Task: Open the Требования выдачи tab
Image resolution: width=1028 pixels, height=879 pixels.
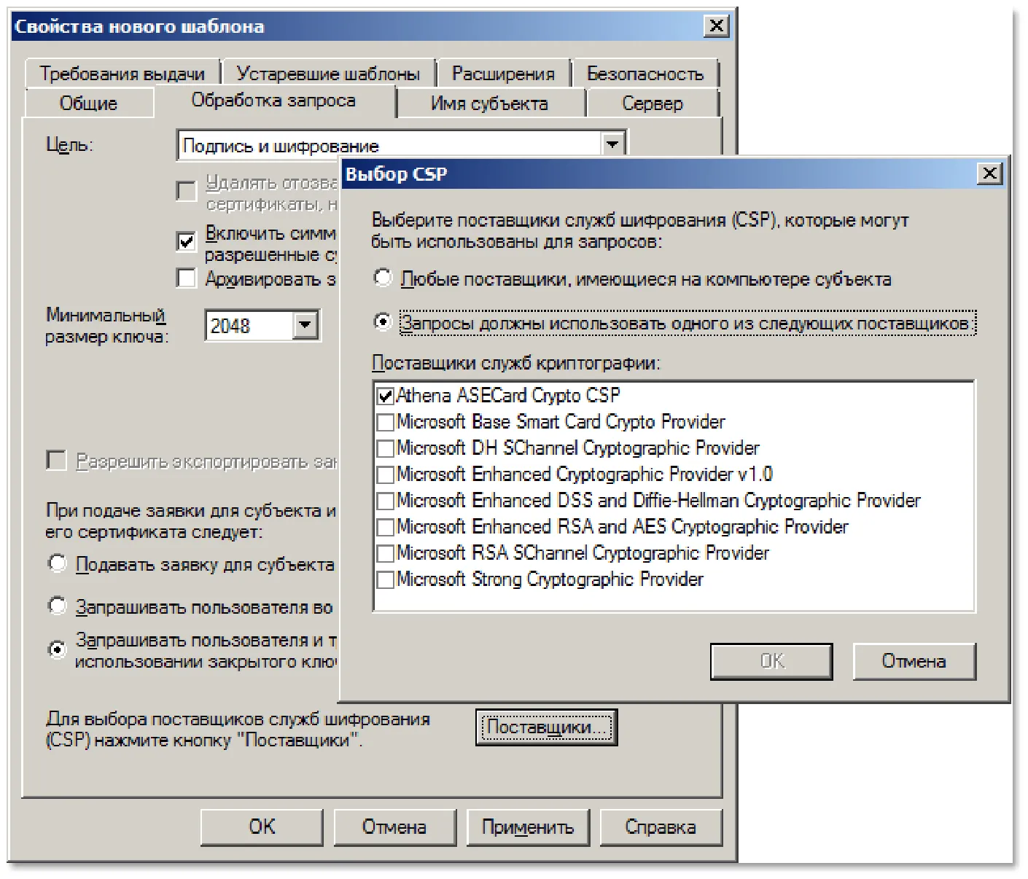Action: pyautogui.click(x=122, y=74)
